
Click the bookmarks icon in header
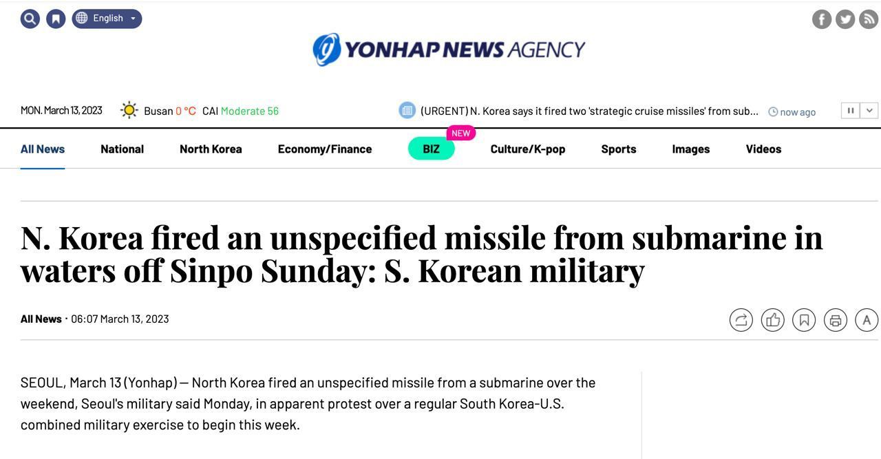pyautogui.click(x=56, y=19)
